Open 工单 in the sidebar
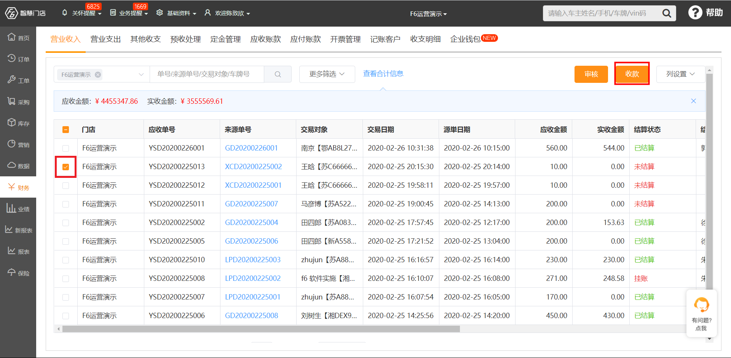The image size is (731, 358). pyautogui.click(x=18, y=80)
